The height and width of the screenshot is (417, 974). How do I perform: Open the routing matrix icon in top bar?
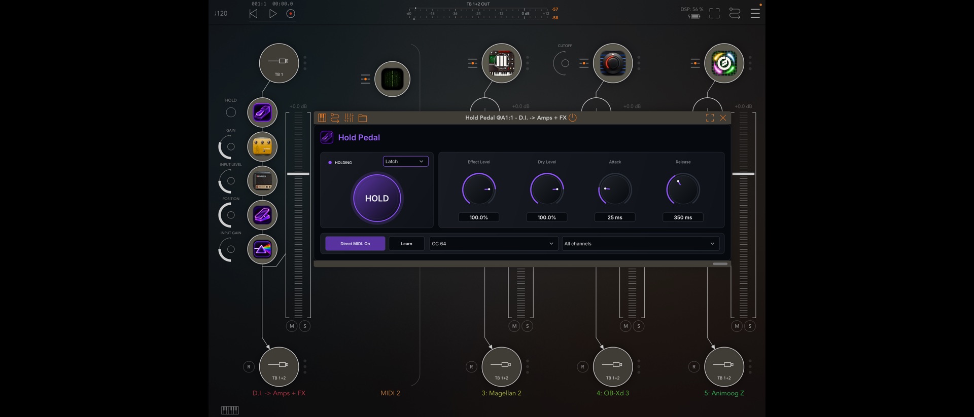pos(735,14)
